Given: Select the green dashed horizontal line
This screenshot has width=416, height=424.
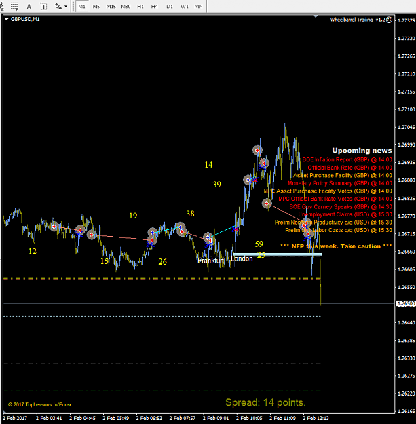Looking at the screenshot, I should (x=162, y=391).
